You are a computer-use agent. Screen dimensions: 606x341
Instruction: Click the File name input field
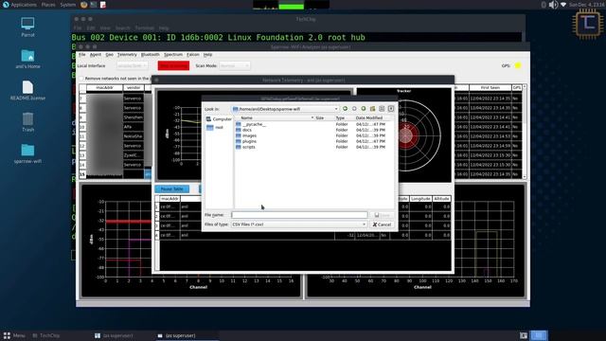299,215
